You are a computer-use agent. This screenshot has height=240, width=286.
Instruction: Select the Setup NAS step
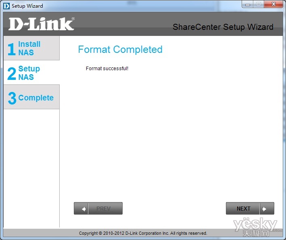tap(31, 73)
